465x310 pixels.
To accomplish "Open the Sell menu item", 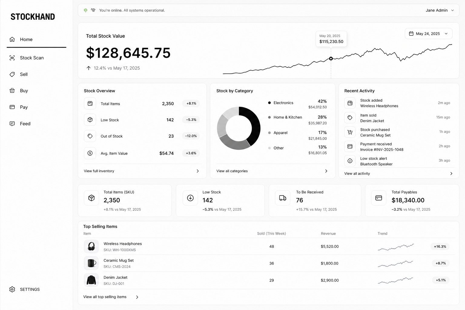I will point(36,74).
